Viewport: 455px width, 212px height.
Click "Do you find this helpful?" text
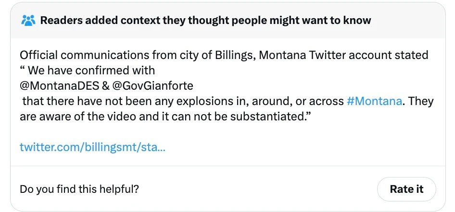(79, 189)
